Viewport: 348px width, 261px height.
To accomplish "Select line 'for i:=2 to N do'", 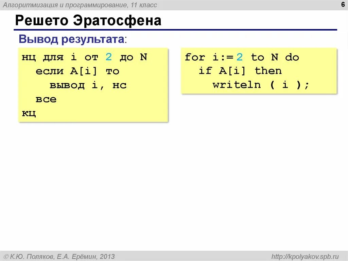I will pyautogui.click(x=242, y=57).
